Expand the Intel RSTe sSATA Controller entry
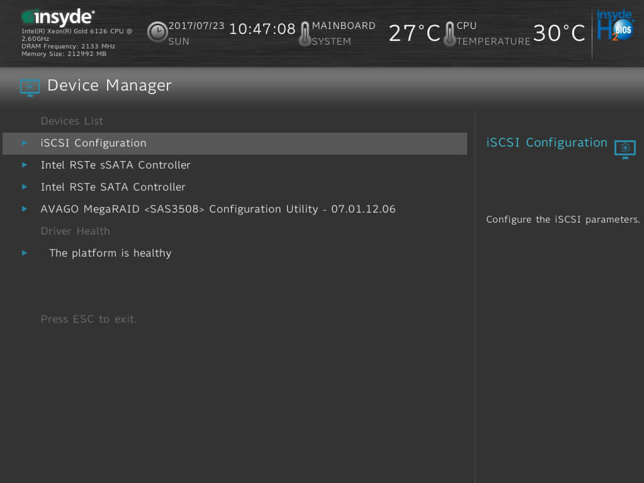644x483 pixels. pos(115,165)
